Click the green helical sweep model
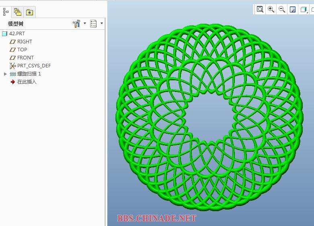Viewport: 314px width, 226px height. pyautogui.click(x=209, y=117)
